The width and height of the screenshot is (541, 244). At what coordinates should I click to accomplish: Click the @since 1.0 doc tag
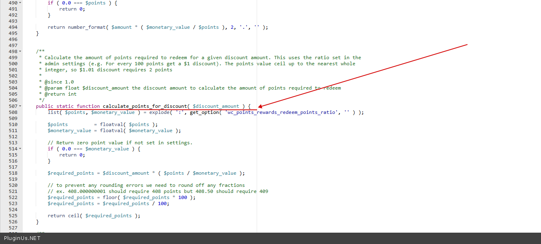point(59,82)
